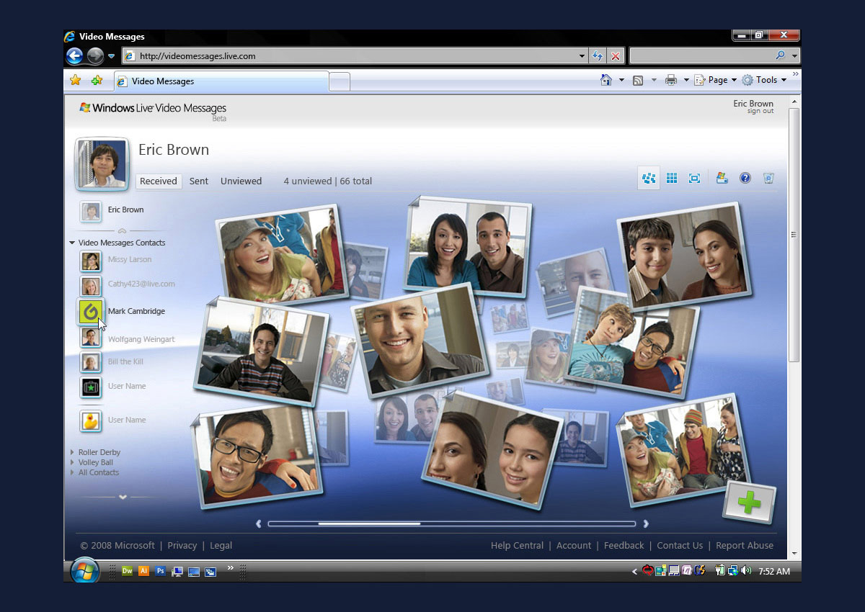865x612 pixels.
Task: Switch to the grid view icon
Action: coord(672,178)
